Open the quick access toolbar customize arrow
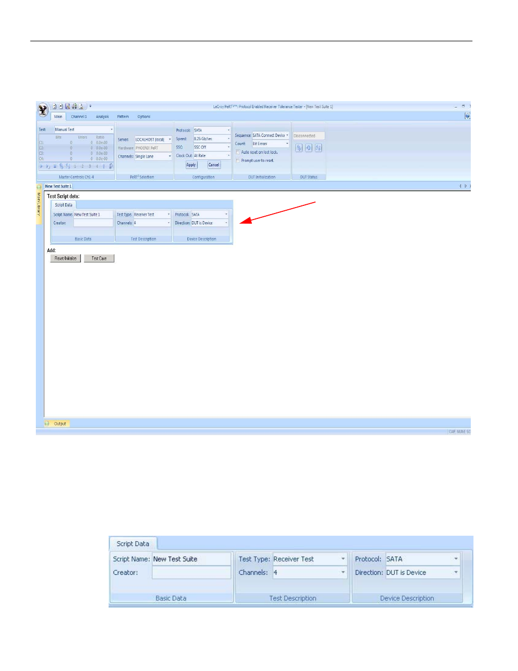This screenshot has width=518, height=671. 90,106
